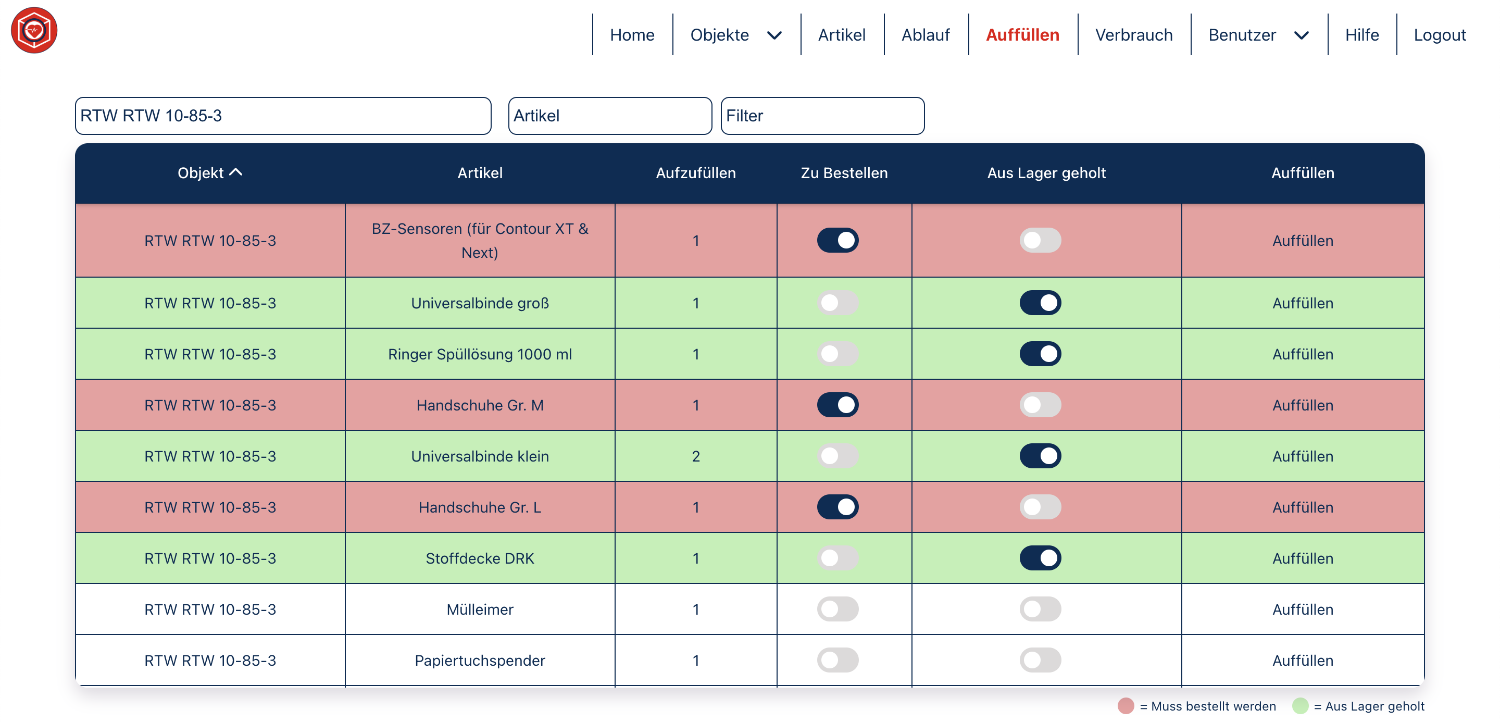Sort by Objekt column arrow
Screen dimensions: 1500x722
point(236,172)
